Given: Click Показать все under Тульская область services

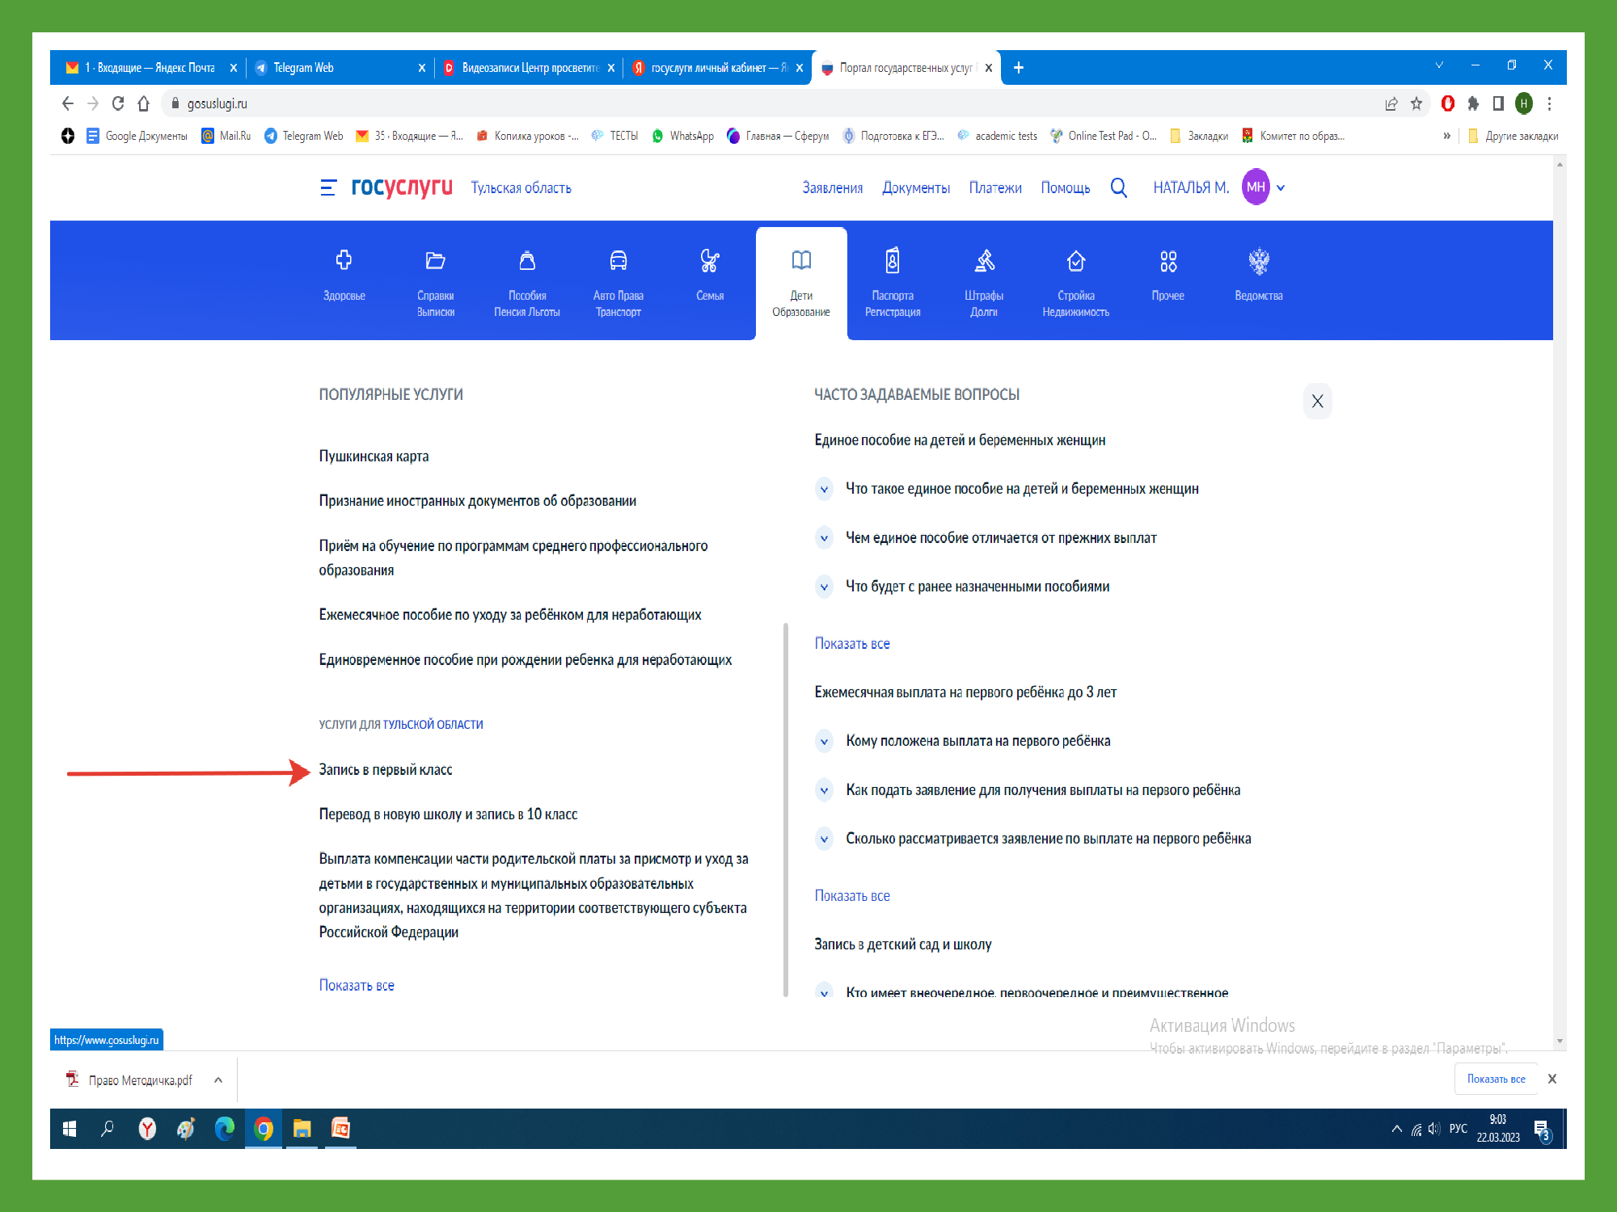Looking at the screenshot, I should click(x=357, y=985).
